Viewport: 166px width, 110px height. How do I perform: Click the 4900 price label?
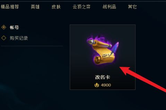[x=106, y=85]
